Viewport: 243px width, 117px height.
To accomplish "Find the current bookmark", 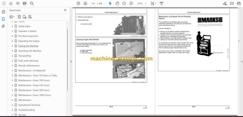I will 30,17.
